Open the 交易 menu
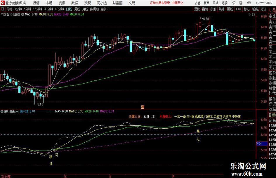The image size is (276, 178). point(131,3)
